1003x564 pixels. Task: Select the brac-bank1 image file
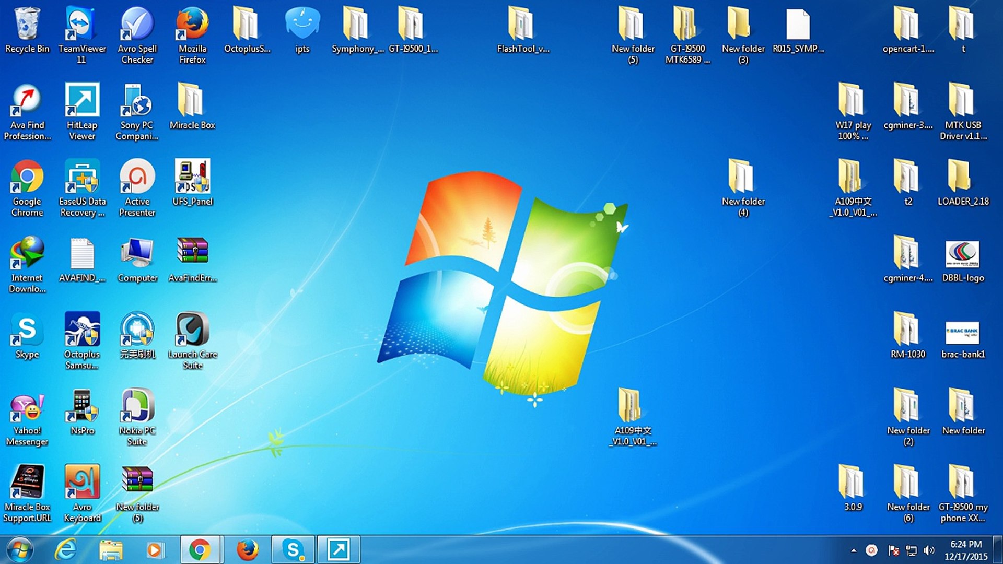tap(962, 333)
